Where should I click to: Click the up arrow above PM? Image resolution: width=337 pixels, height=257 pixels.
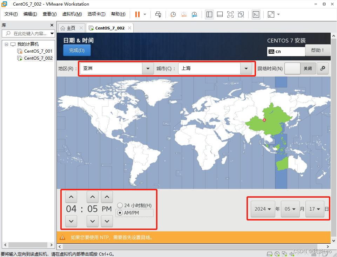point(107,197)
